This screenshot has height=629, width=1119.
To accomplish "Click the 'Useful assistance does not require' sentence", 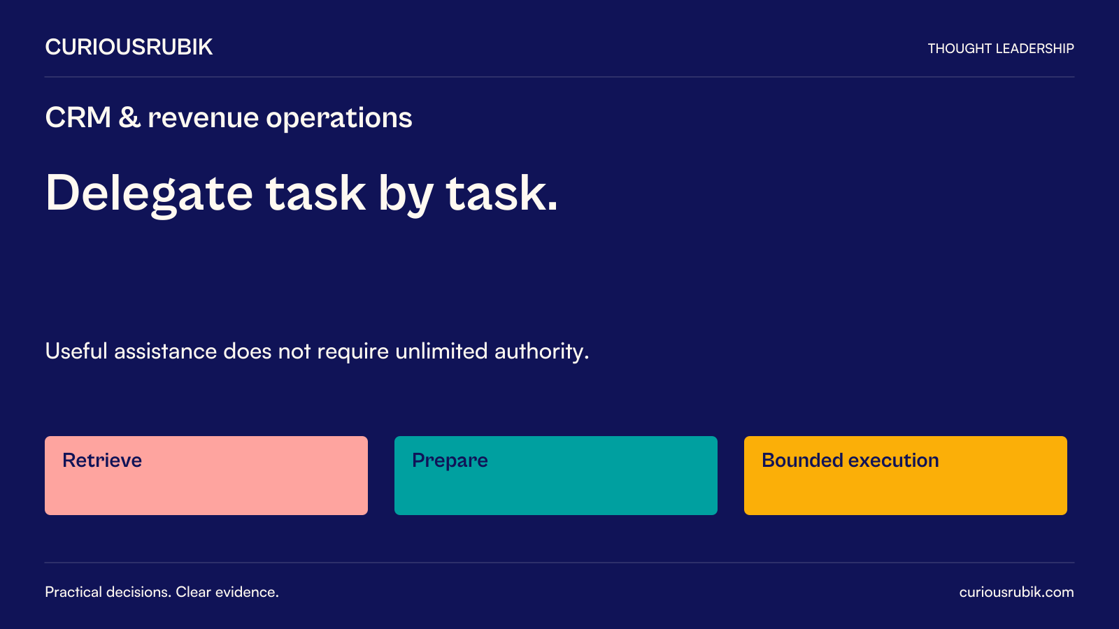I will click(x=317, y=351).
